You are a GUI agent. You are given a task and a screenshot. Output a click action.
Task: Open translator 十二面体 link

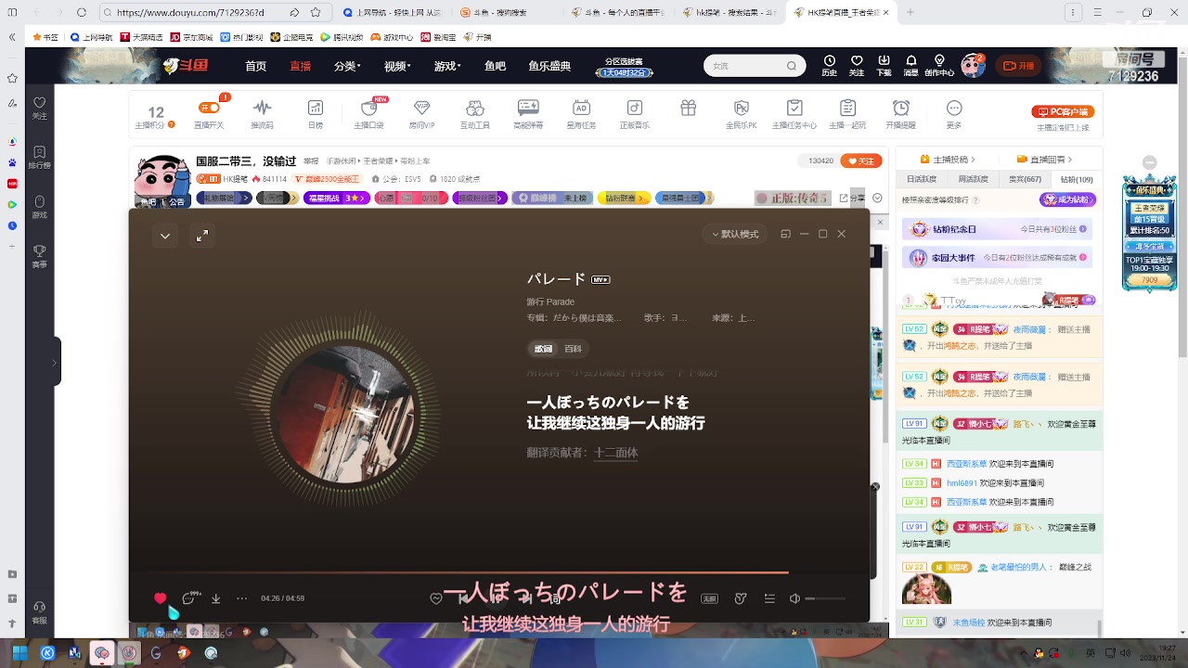(615, 453)
